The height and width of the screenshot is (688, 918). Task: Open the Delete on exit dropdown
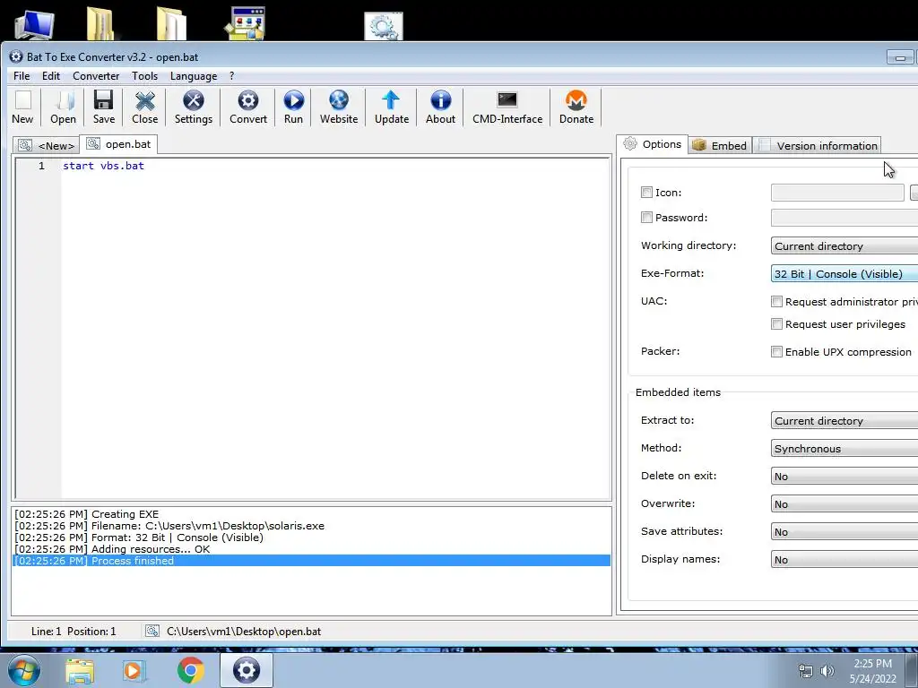pyautogui.click(x=844, y=477)
